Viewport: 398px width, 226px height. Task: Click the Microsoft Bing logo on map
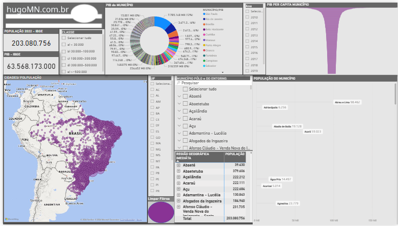click(11, 220)
